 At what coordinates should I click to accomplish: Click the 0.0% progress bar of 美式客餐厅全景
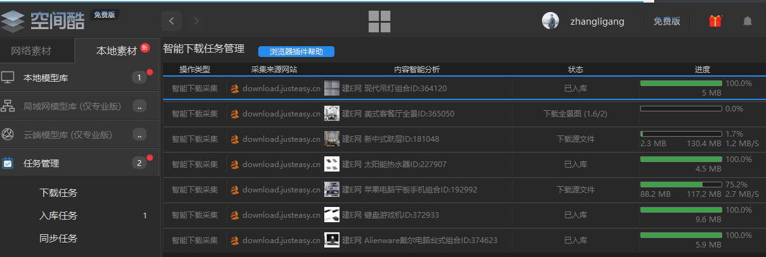click(x=681, y=108)
